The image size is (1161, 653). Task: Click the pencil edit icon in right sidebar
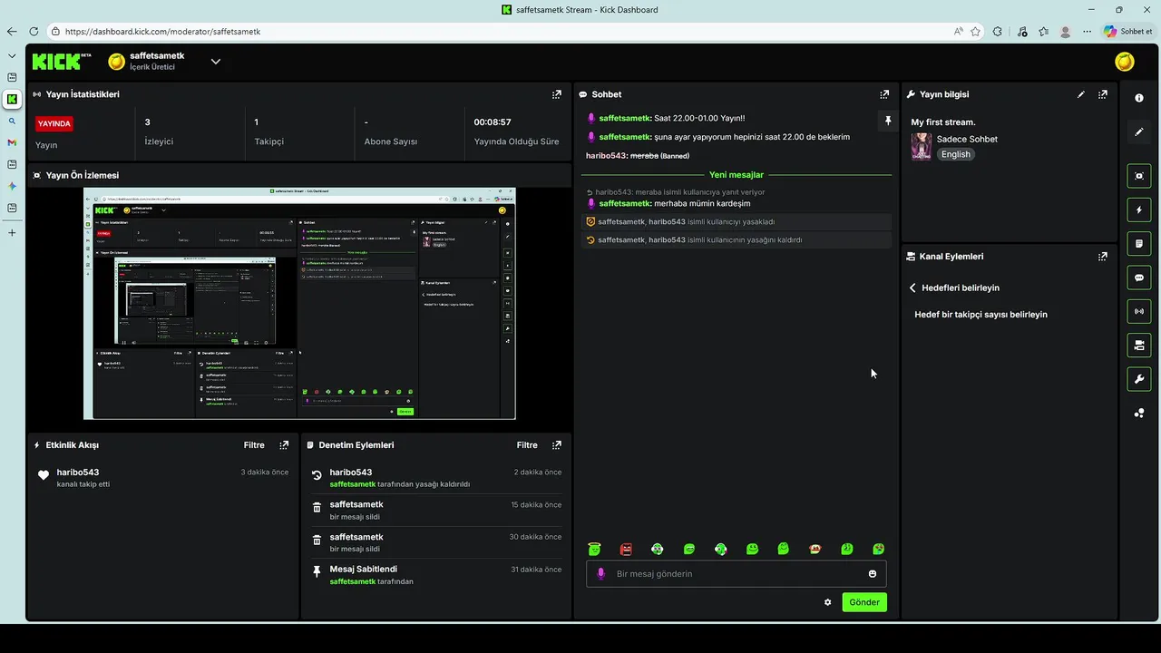(1139, 132)
